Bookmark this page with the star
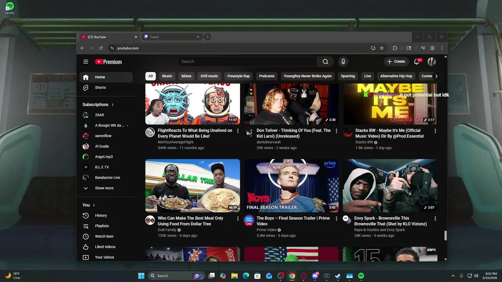Viewport: 502px width, 282px height. click(x=382, y=48)
